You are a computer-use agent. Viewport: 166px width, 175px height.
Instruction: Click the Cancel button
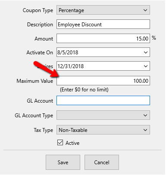tap(102, 162)
